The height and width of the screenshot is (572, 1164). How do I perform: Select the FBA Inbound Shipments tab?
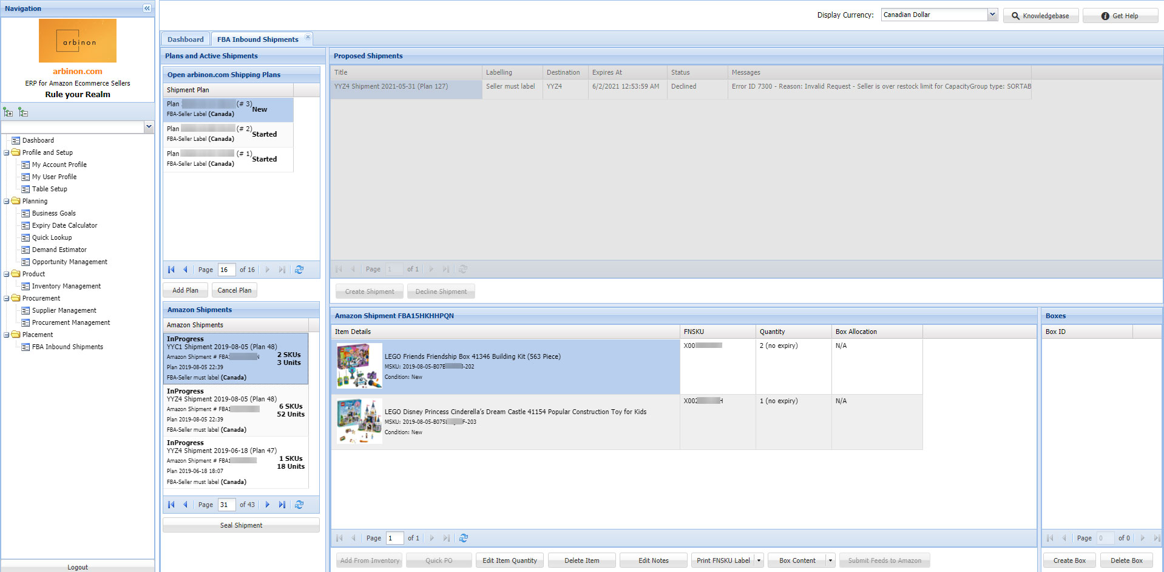(258, 39)
